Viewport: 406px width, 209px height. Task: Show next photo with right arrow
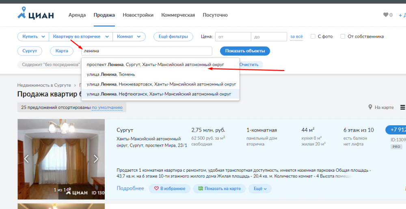(96, 158)
